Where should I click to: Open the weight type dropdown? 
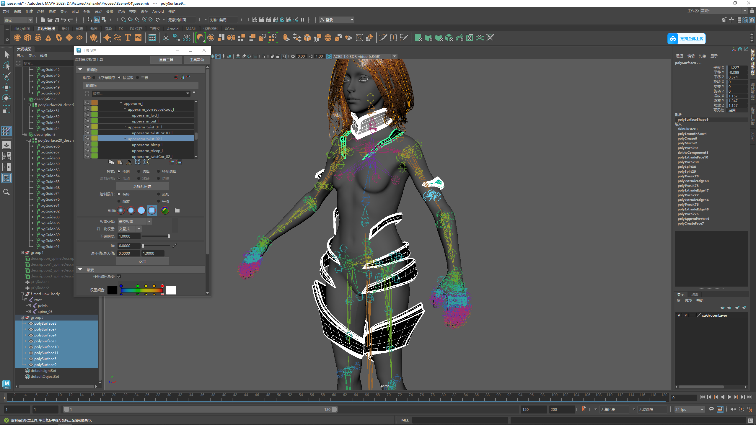tap(135, 221)
